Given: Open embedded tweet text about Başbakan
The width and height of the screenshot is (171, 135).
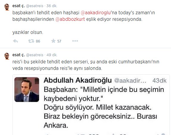Looking at the screenshot, I should click(x=104, y=107).
